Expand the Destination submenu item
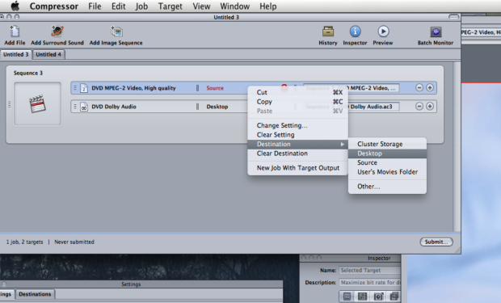This screenshot has height=303, width=501. 297,144
